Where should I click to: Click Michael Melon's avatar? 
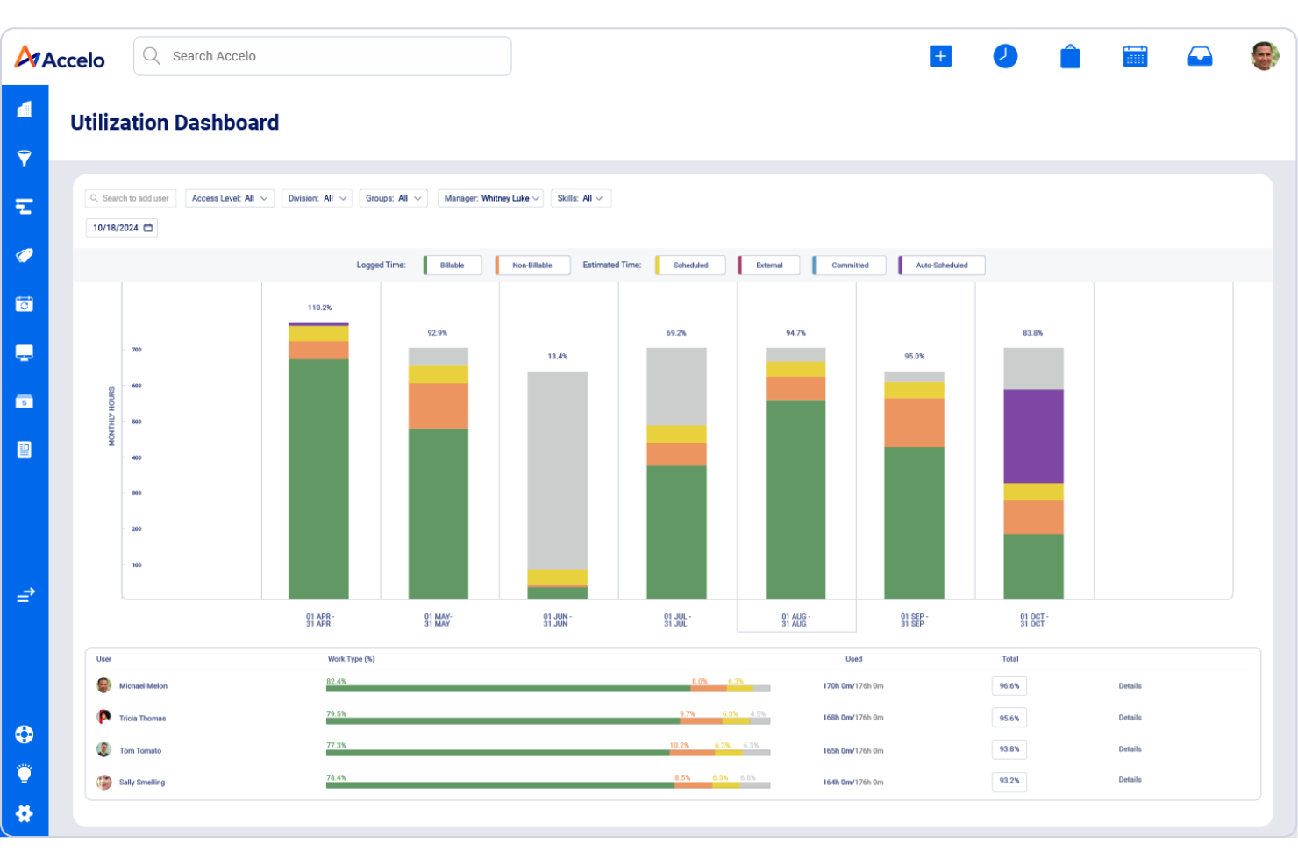104,685
